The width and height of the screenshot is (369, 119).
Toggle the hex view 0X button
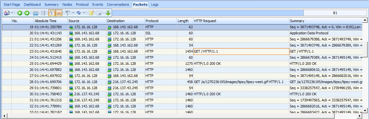[x=59, y=13]
